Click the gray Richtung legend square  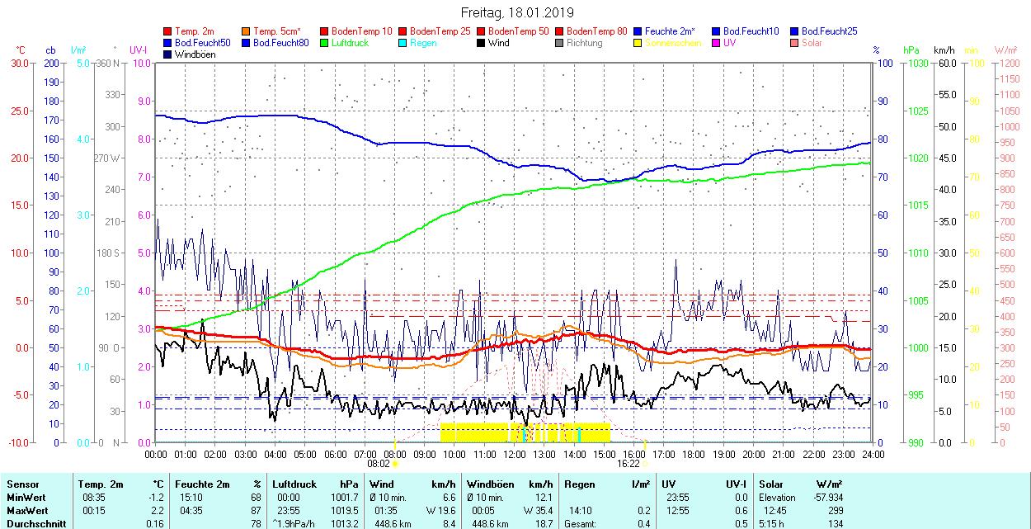click(x=560, y=43)
